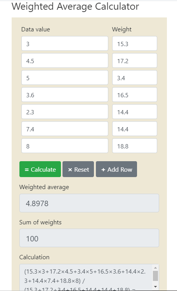This screenshot has width=177, height=291.
Task: Focus the weight field showing 18.8
Action: pos(135,146)
